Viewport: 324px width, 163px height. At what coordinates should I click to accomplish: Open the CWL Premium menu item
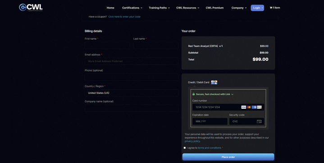(x=214, y=8)
